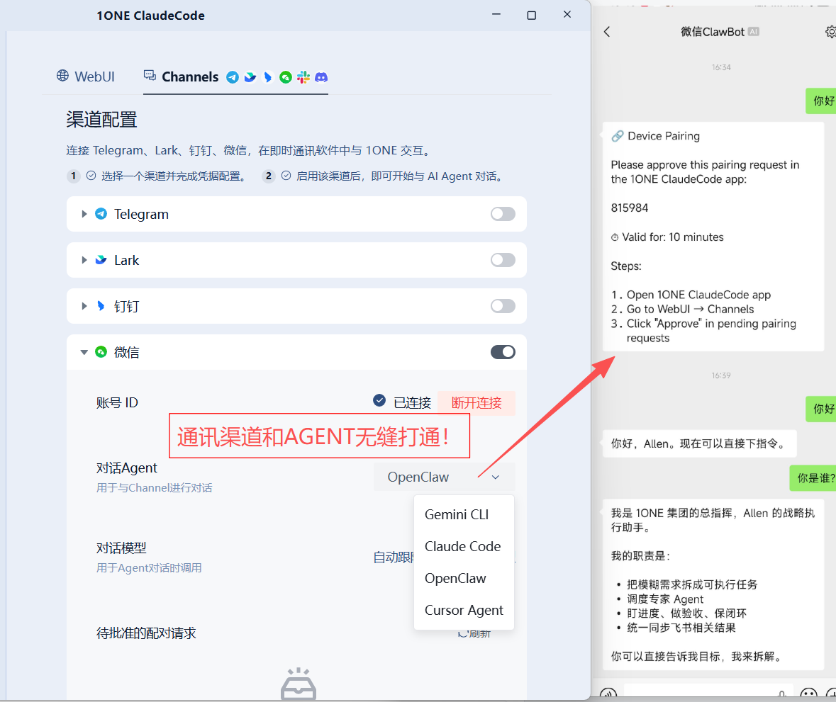Click the 渠道配置 heading
The image size is (836, 702).
[x=101, y=119]
